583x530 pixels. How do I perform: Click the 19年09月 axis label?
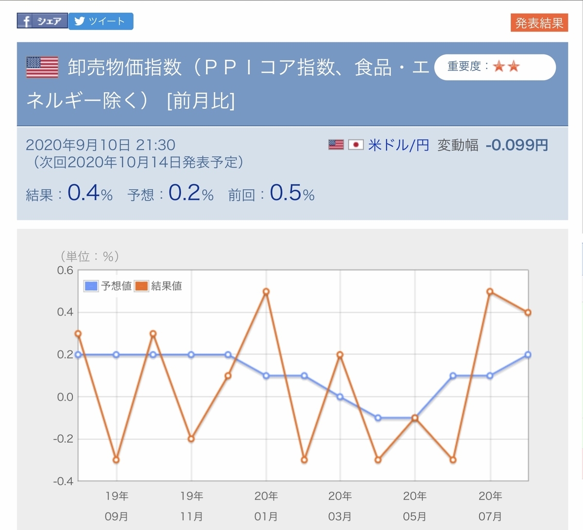(117, 506)
